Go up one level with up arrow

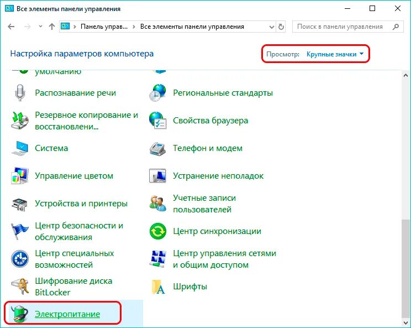point(51,27)
